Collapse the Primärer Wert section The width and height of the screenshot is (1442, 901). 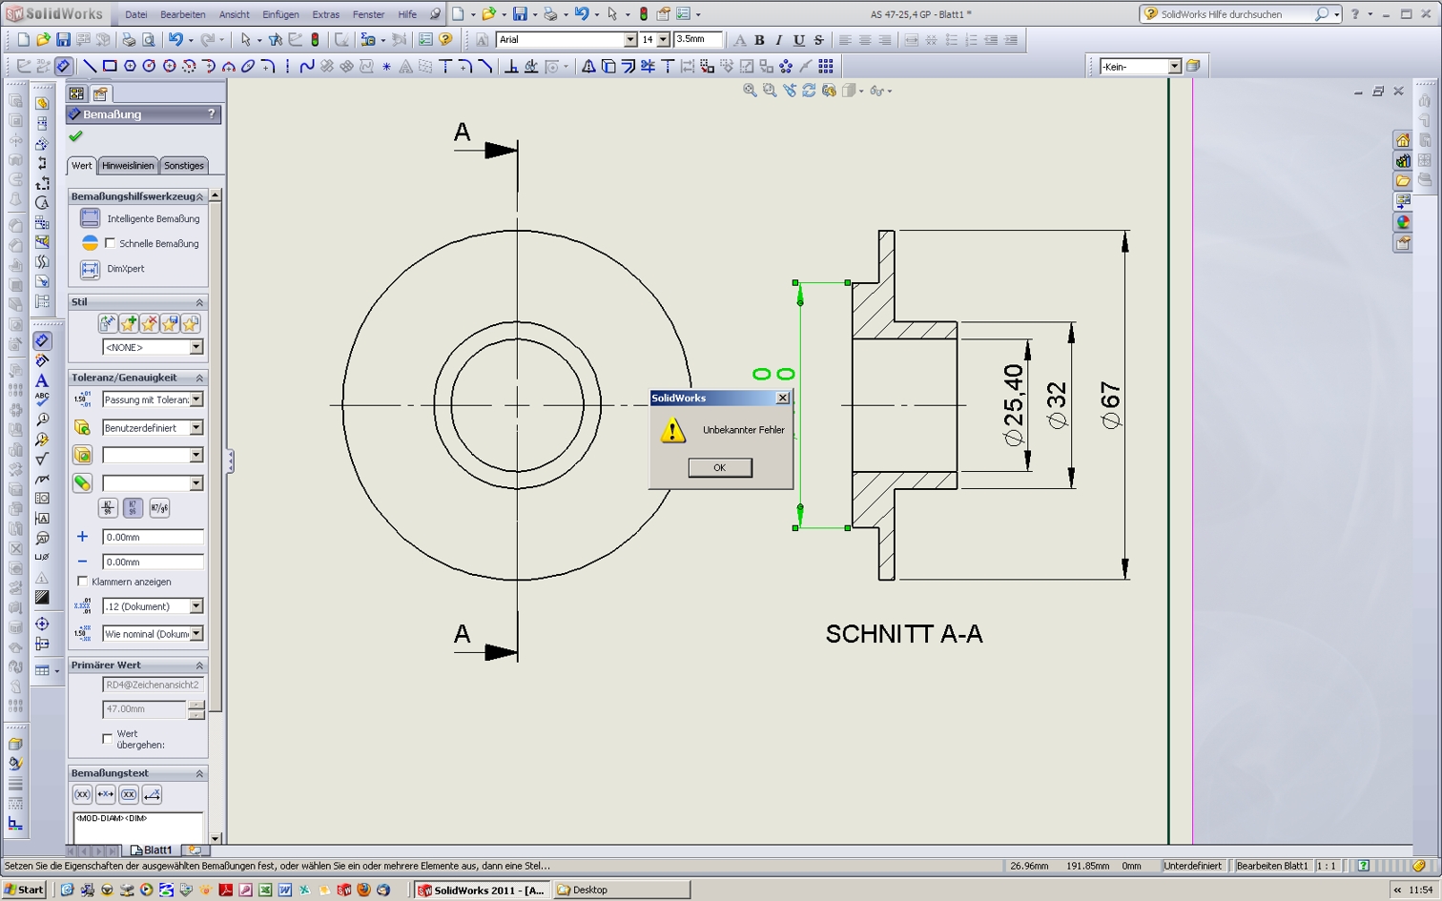pyautogui.click(x=199, y=666)
